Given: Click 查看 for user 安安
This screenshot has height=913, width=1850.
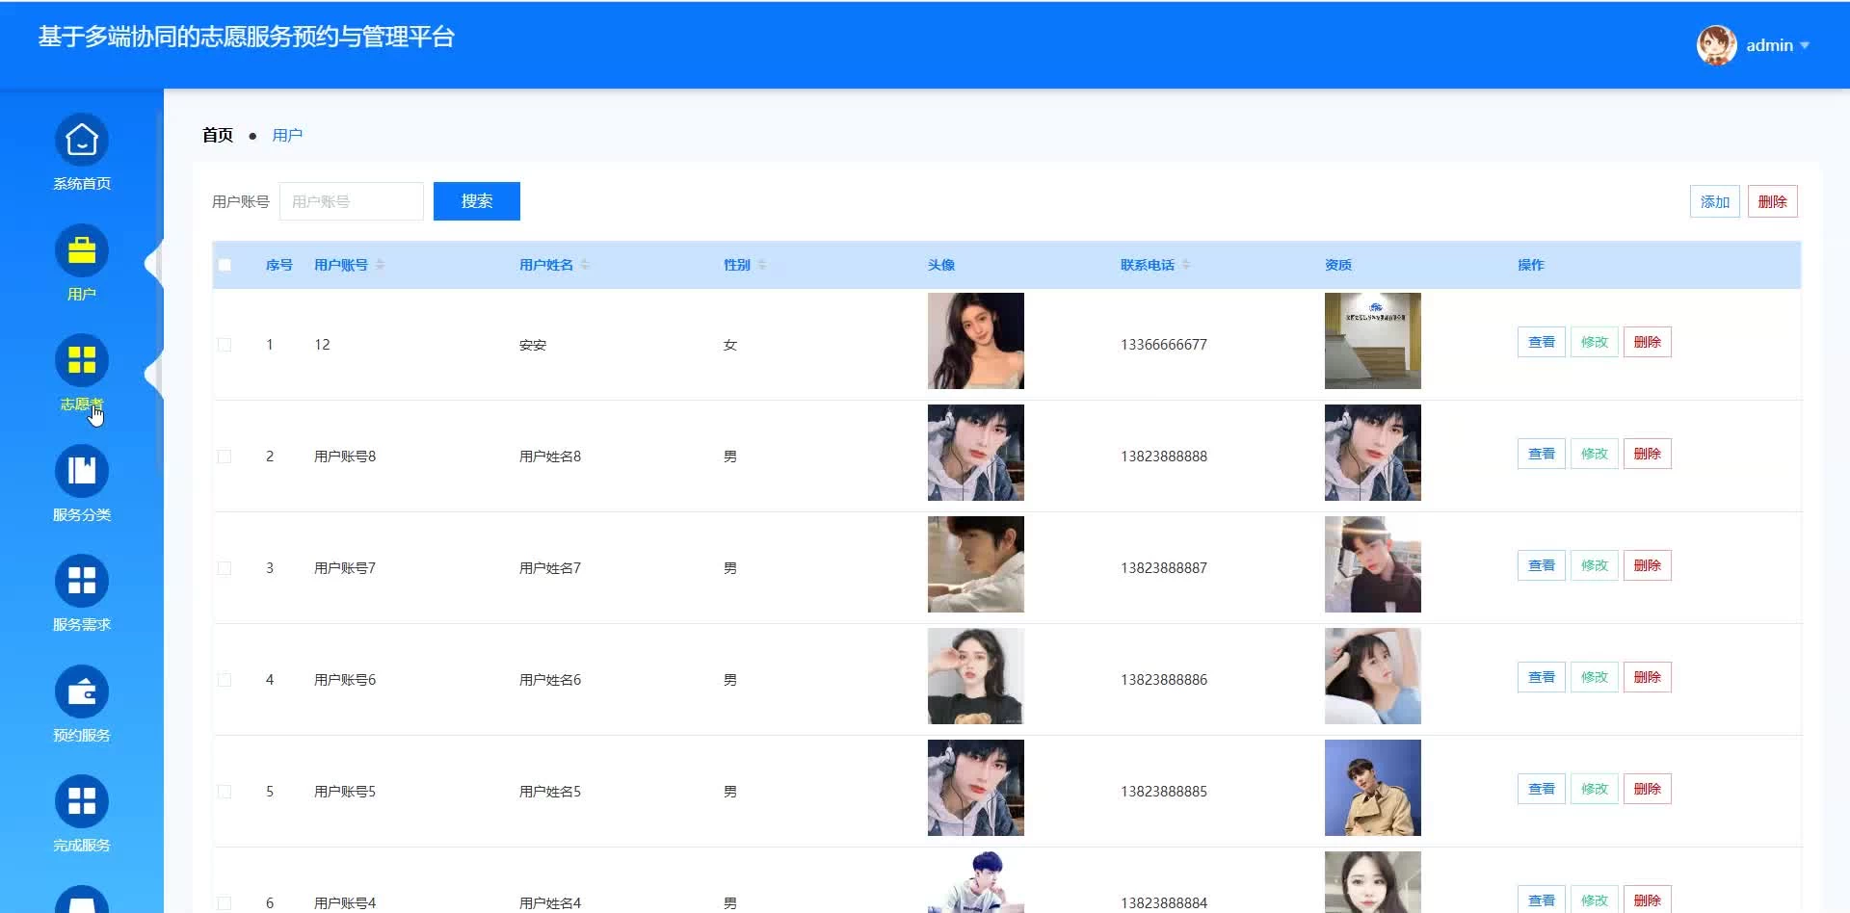Looking at the screenshot, I should click(1542, 342).
